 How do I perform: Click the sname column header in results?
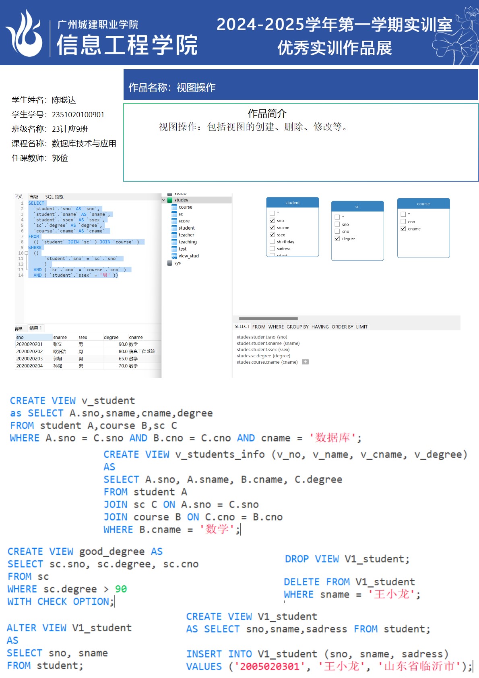coord(60,337)
